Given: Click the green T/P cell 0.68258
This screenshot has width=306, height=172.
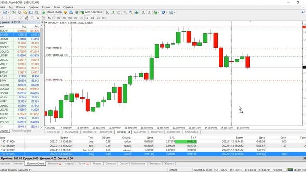Looking at the screenshot, I should [186, 141].
